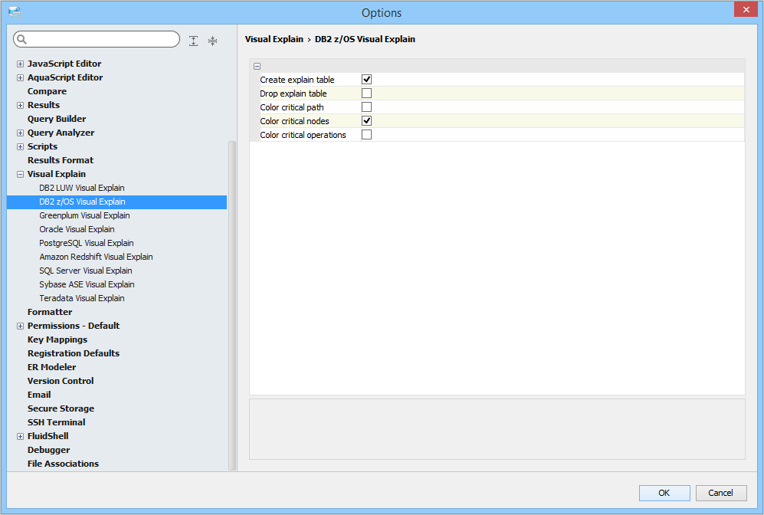Uncheck Create explain table checkbox
This screenshot has height=515, width=764.
pos(366,80)
